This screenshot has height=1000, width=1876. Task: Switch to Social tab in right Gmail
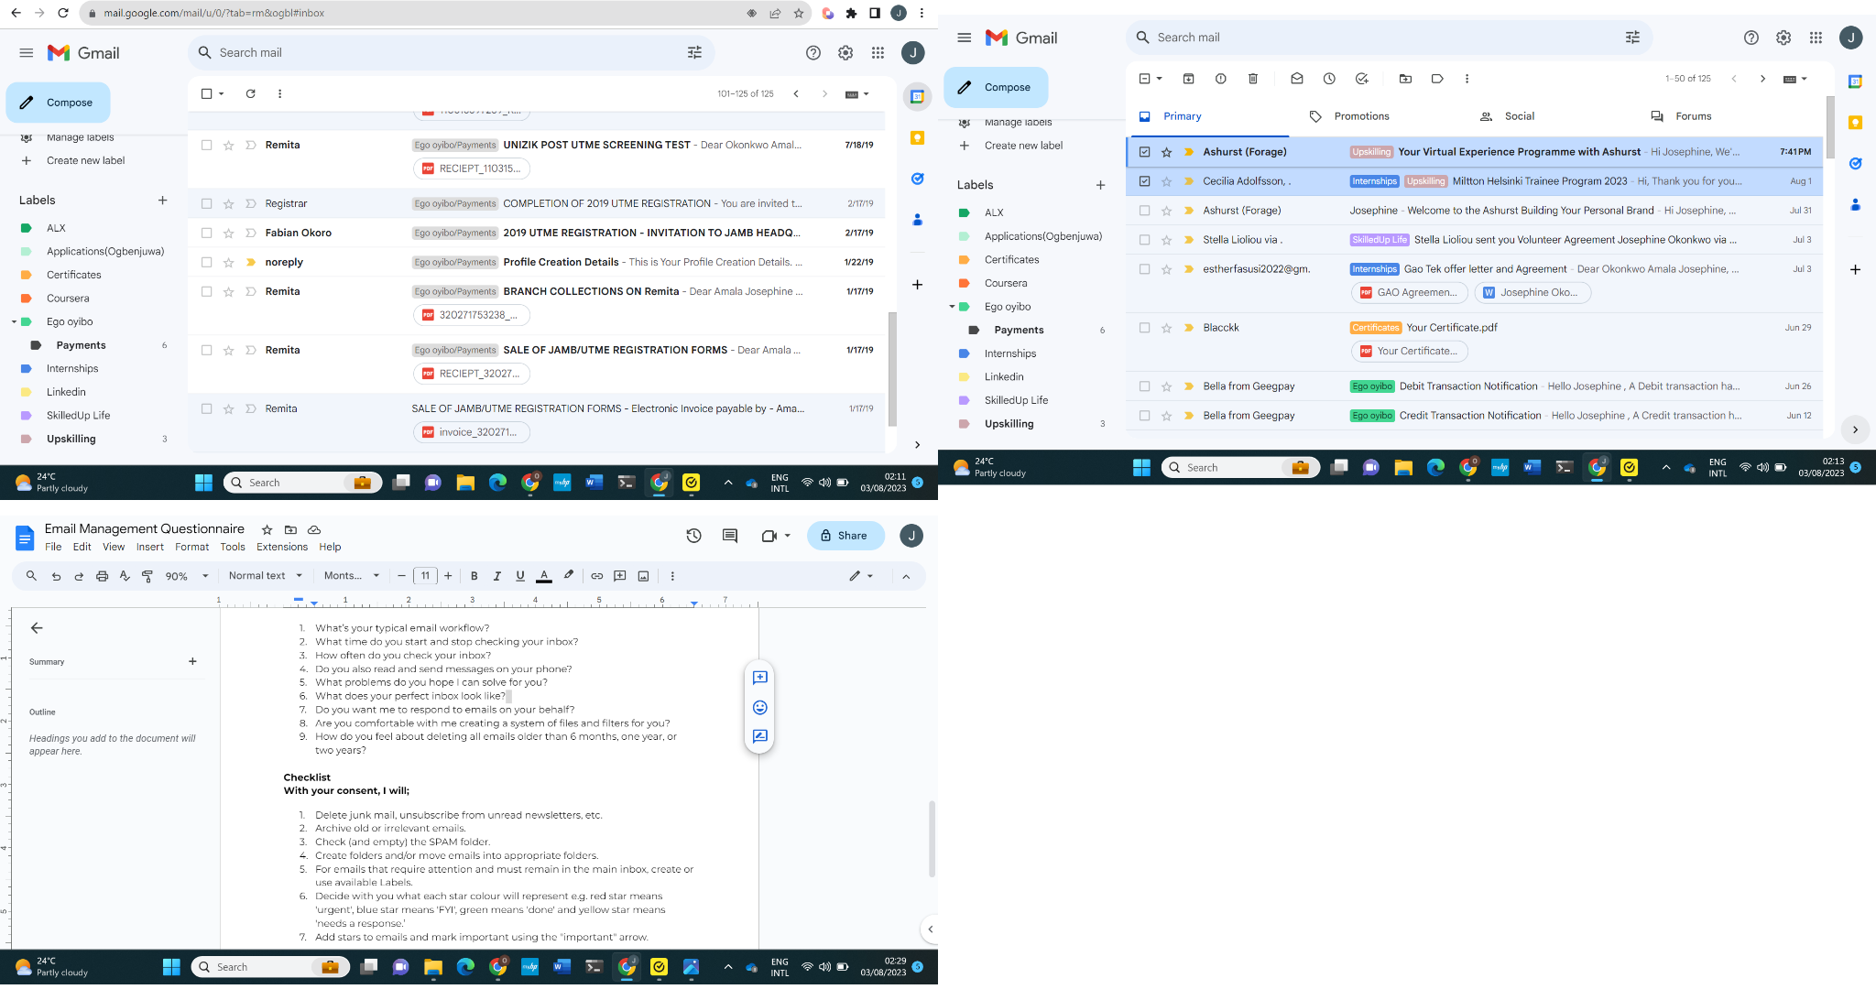[x=1519, y=116]
